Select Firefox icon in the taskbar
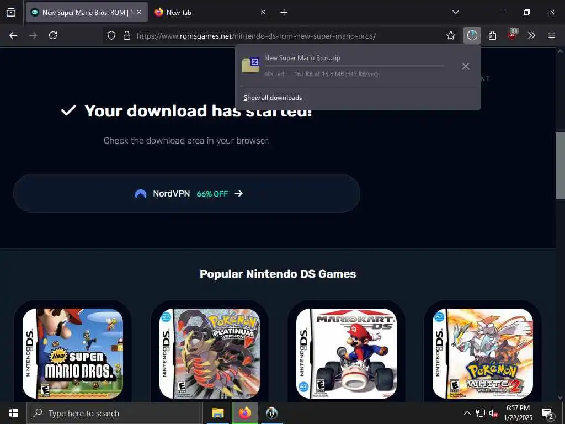565x424 pixels. (244, 413)
